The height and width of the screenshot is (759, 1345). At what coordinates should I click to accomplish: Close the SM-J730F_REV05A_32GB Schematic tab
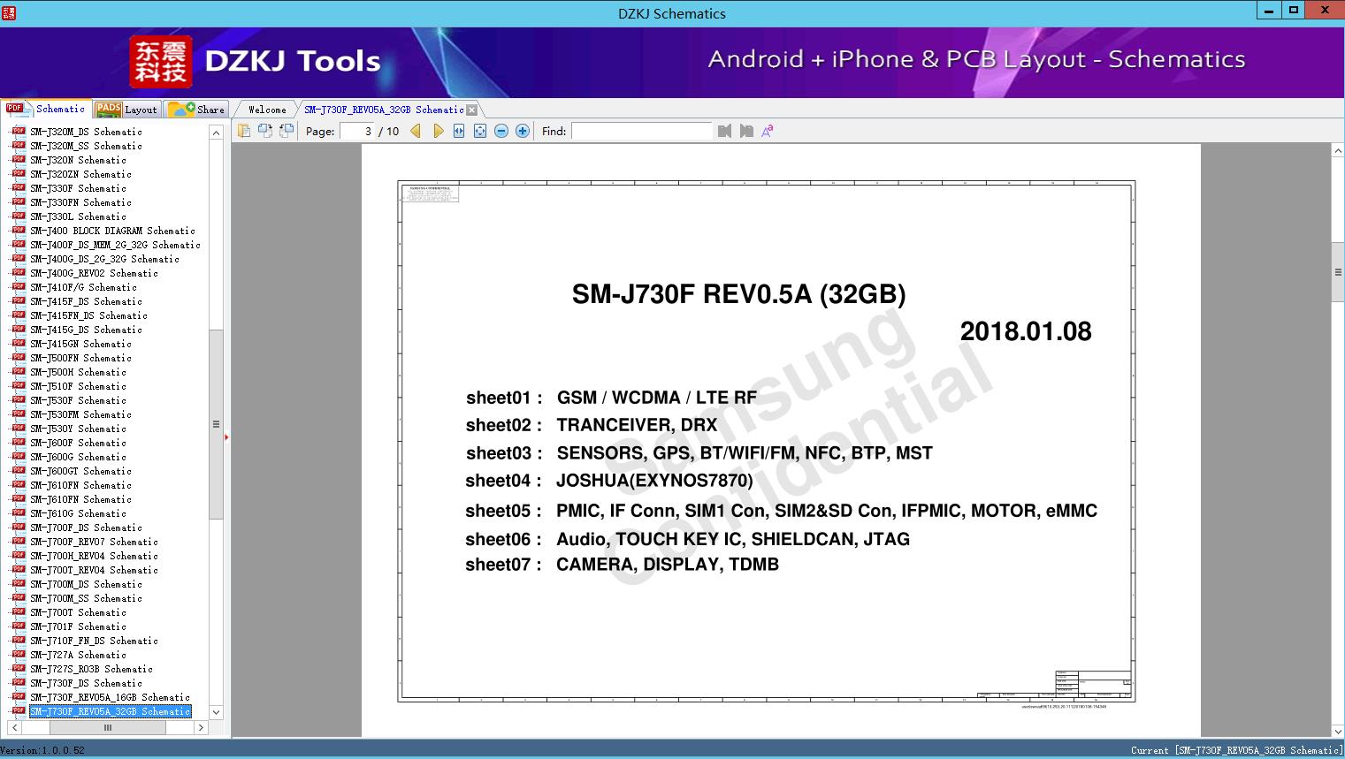coord(471,110)
